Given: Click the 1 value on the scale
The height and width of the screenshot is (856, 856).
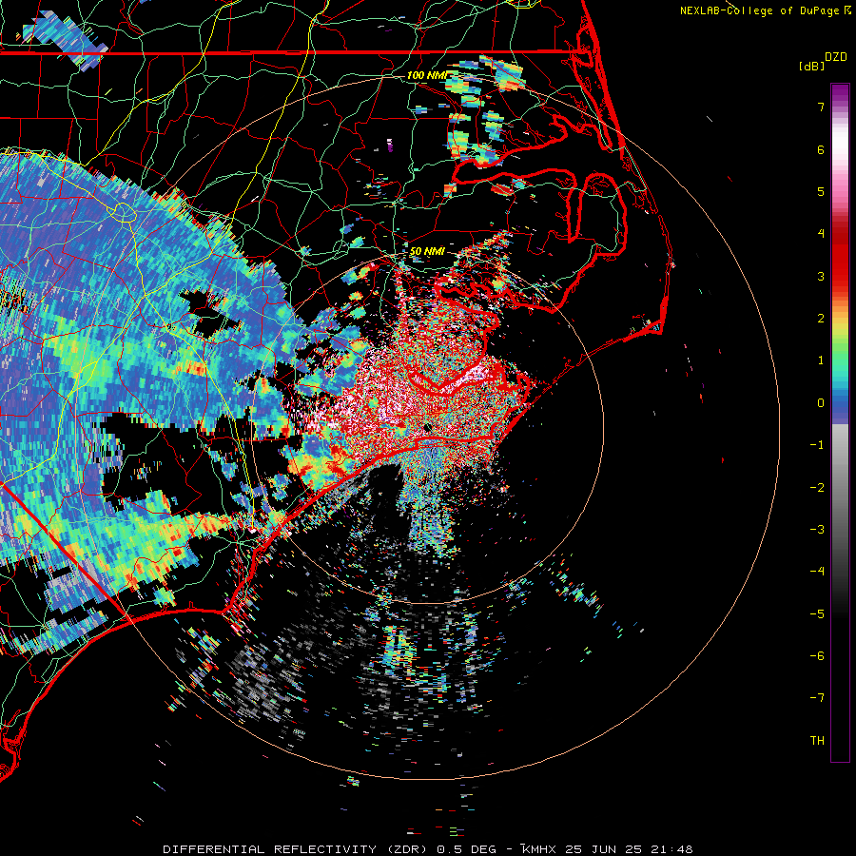Looking at the screenshot, I should 821,360.
